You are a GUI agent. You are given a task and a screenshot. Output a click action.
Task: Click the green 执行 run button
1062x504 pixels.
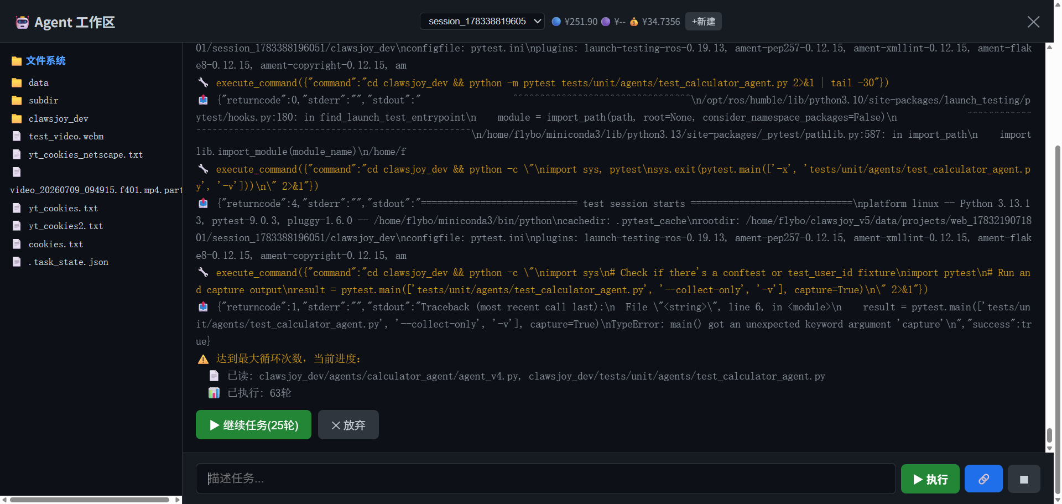930,479
